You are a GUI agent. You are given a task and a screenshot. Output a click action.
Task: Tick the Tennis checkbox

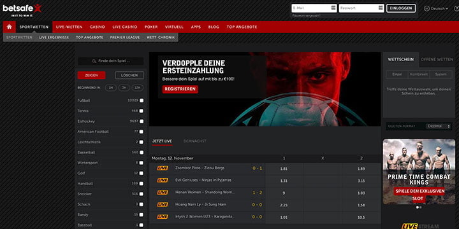(x=142, y=111)
